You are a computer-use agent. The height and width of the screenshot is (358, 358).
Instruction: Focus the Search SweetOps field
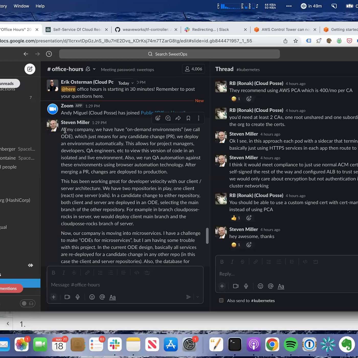tap(169, 54)
